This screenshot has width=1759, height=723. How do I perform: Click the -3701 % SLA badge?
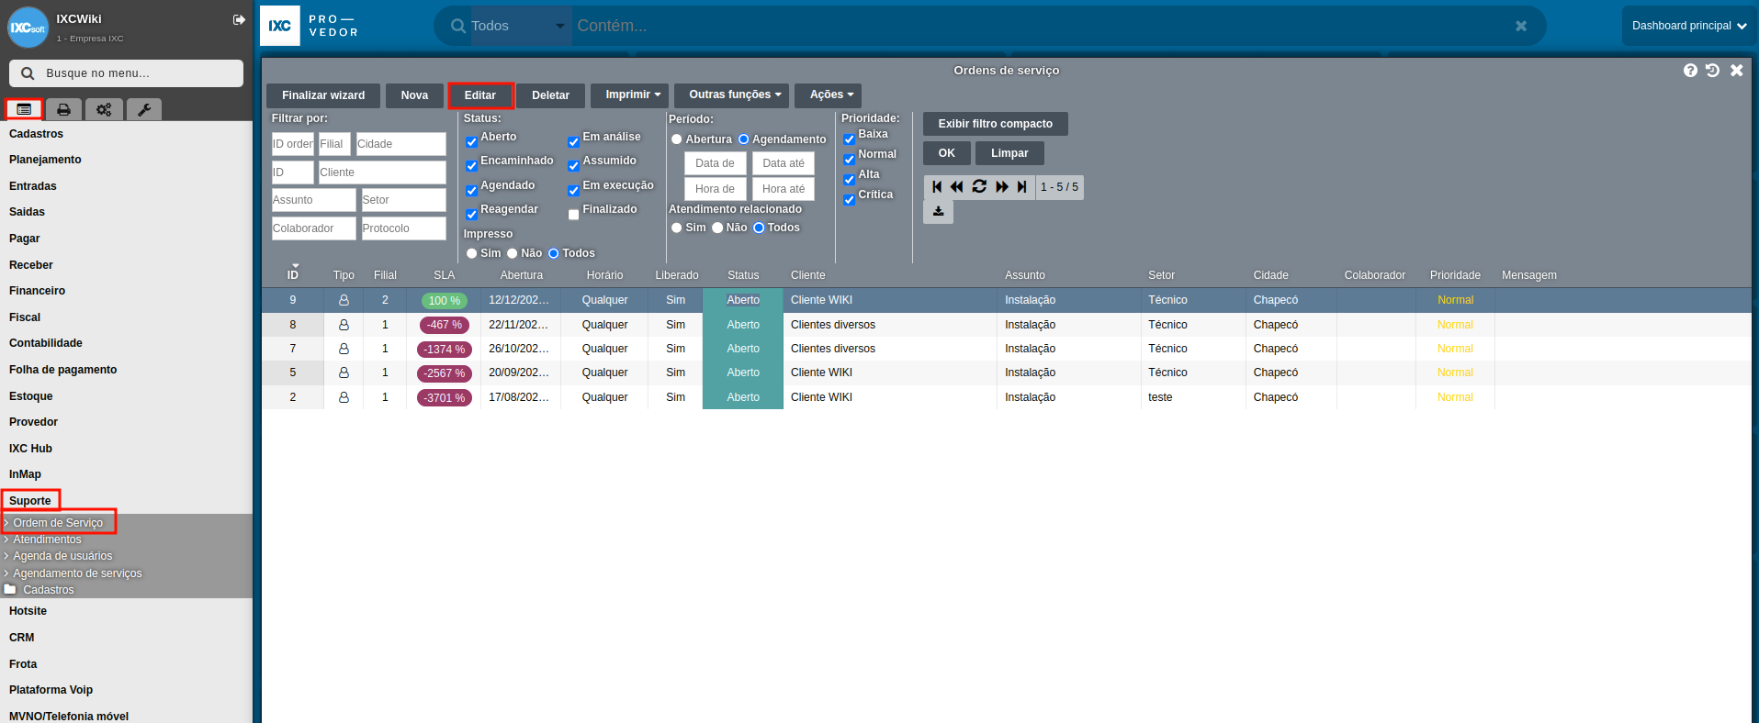[x=445, y=398]
